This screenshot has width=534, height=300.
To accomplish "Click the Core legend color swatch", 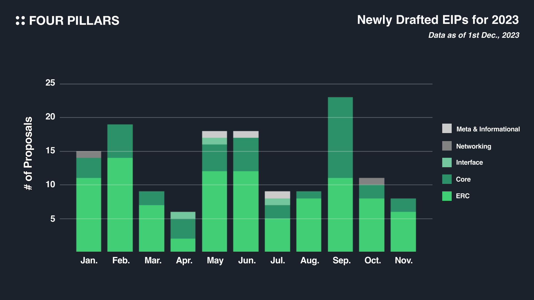I will point(447,179).
